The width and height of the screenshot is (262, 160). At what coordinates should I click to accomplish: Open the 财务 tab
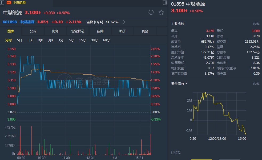coord(55,31)
